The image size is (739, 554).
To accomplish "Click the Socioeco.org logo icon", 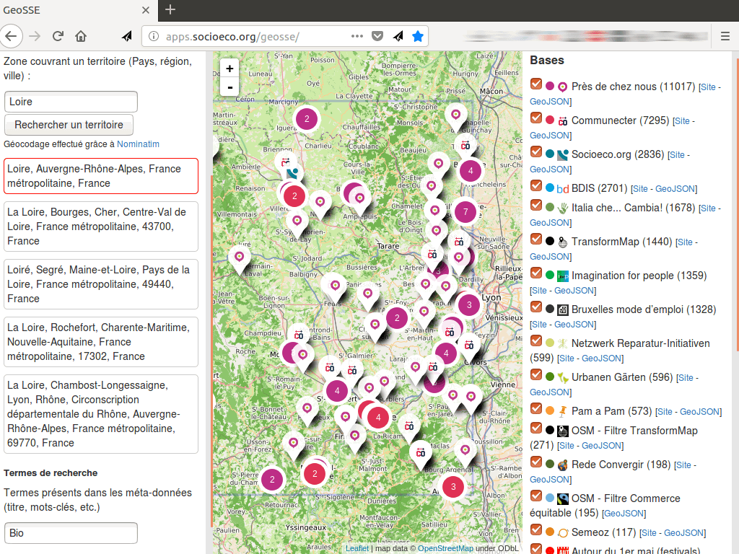I will click(562, 154).
